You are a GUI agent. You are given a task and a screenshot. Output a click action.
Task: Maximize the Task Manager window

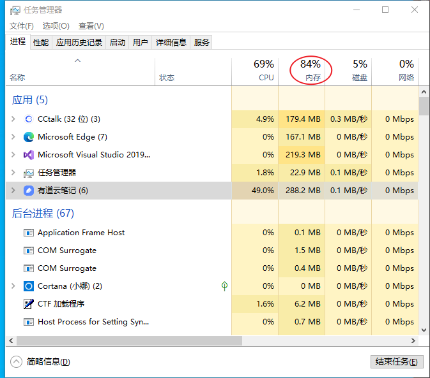[385, 10]
